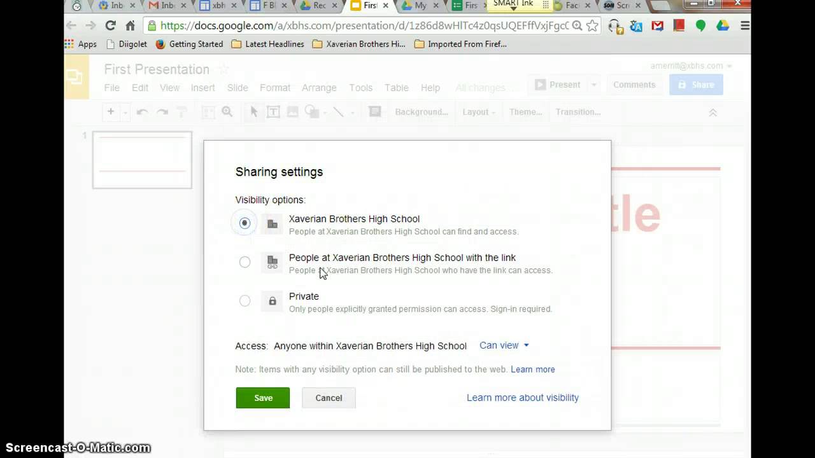The width and height of the screenshot is (815, 458).
Task: Switch to the My Drive browser tab
Action: [x=421, y=6]
